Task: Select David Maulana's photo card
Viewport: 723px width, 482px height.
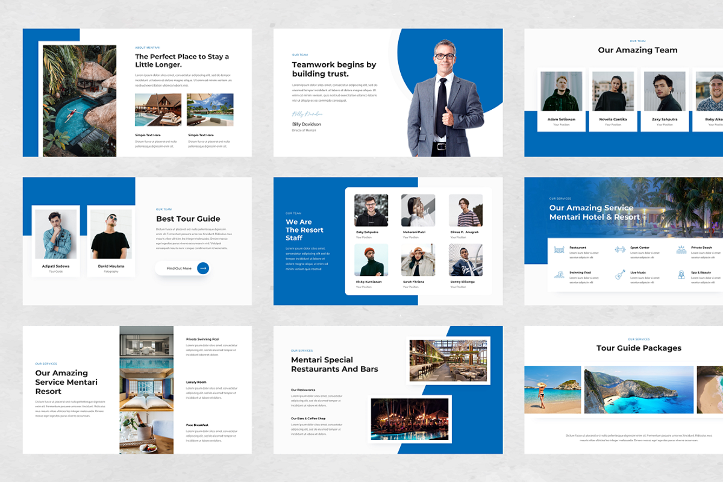Action: click(x=111, y=241)
